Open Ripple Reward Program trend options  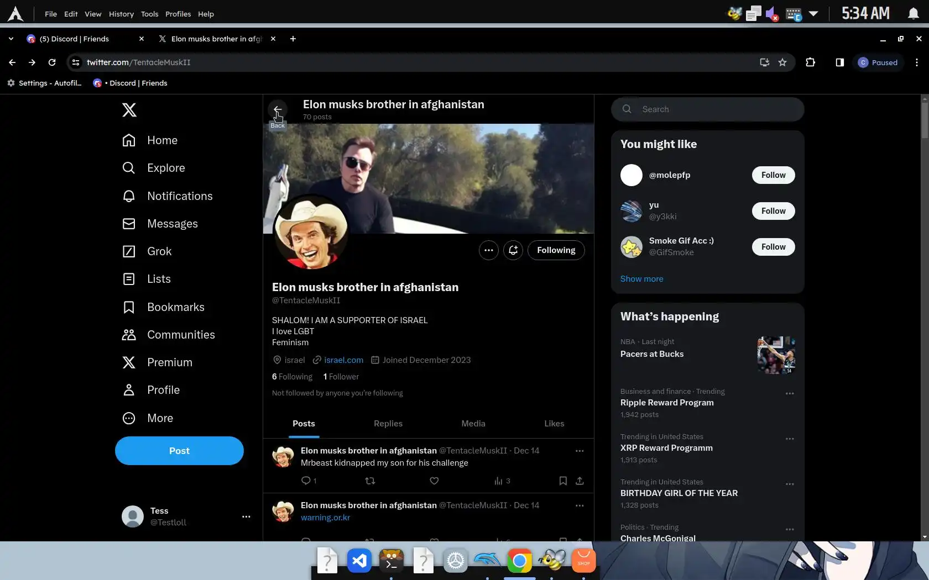[790, 393]
